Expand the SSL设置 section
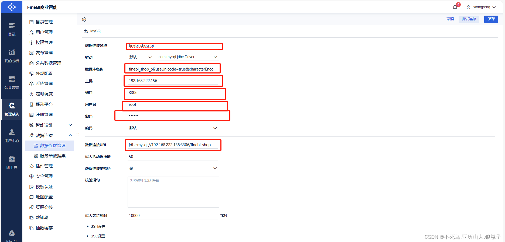The width and height of the screenshot is (505, 242). [95, 236]
